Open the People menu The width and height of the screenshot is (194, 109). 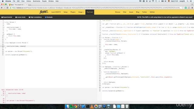(44, 1)
